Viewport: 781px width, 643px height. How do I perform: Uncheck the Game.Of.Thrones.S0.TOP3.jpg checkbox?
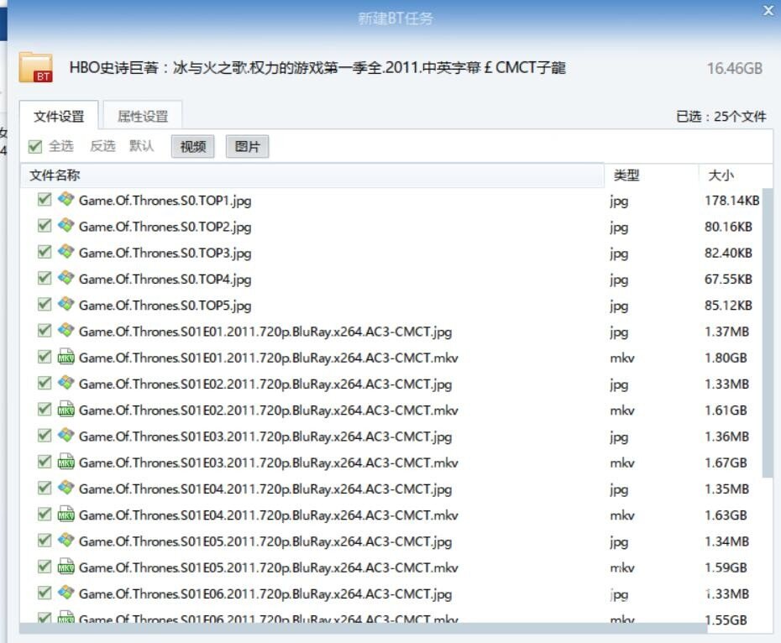point(45,253)
